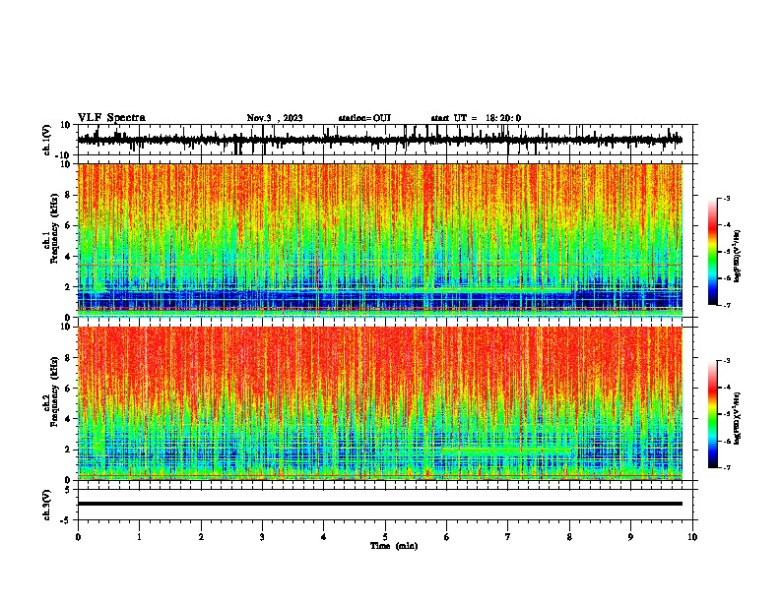Select the "ch.3(V)" axis label

(x=47, y=505)
